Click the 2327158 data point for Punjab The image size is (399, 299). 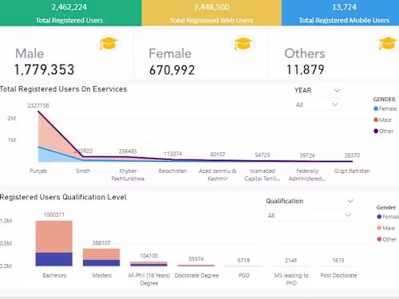(38, 112)
